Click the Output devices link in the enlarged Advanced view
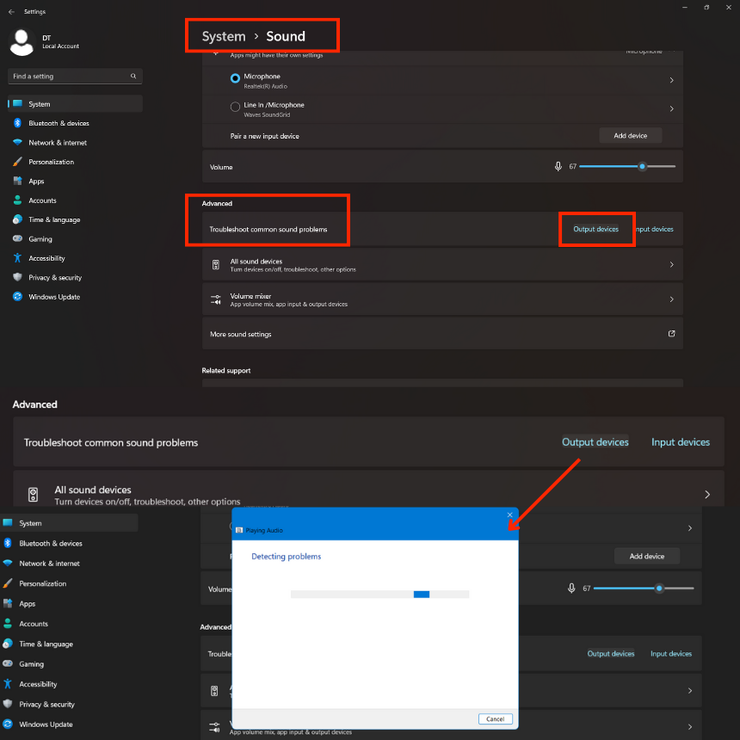Viewport: 740px width, 740px height. point(595,442)
